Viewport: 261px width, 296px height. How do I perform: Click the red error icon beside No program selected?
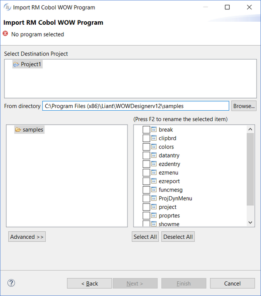tap(5, 33)
